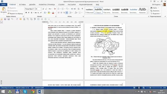Activate Format Painter (Формат по образцу)
This screenshot has width=167, height=94.
click(15, 14)
